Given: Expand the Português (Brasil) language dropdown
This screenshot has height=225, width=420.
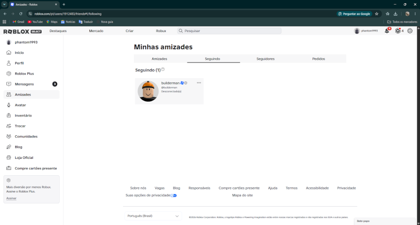Looking at the screenshot, I should click(x=153, y=216).
